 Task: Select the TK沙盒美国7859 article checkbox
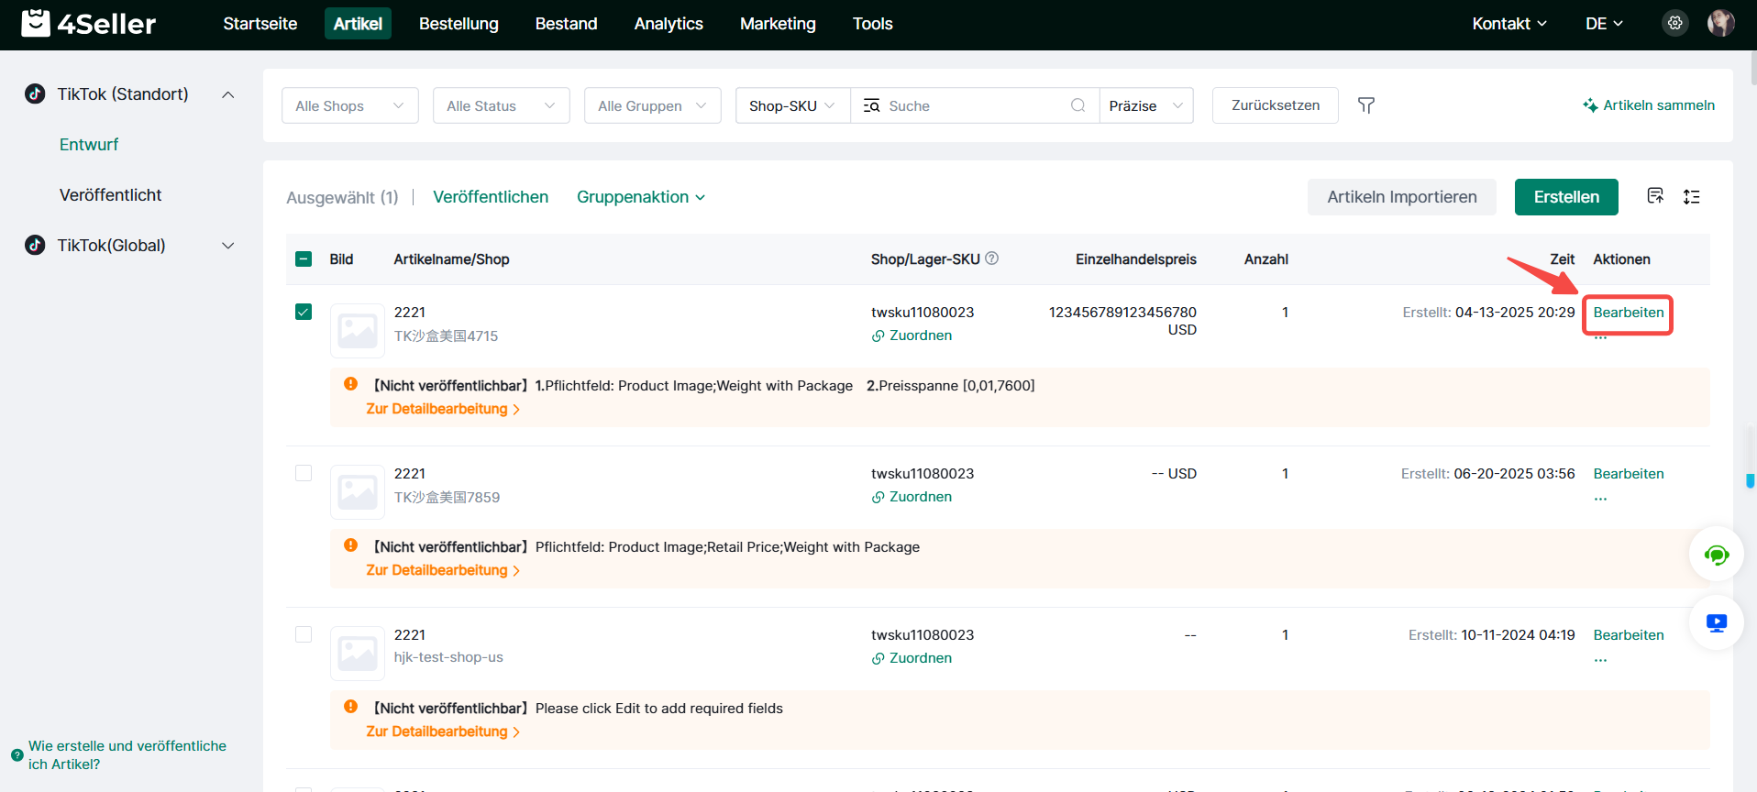(x=304, y=474)
